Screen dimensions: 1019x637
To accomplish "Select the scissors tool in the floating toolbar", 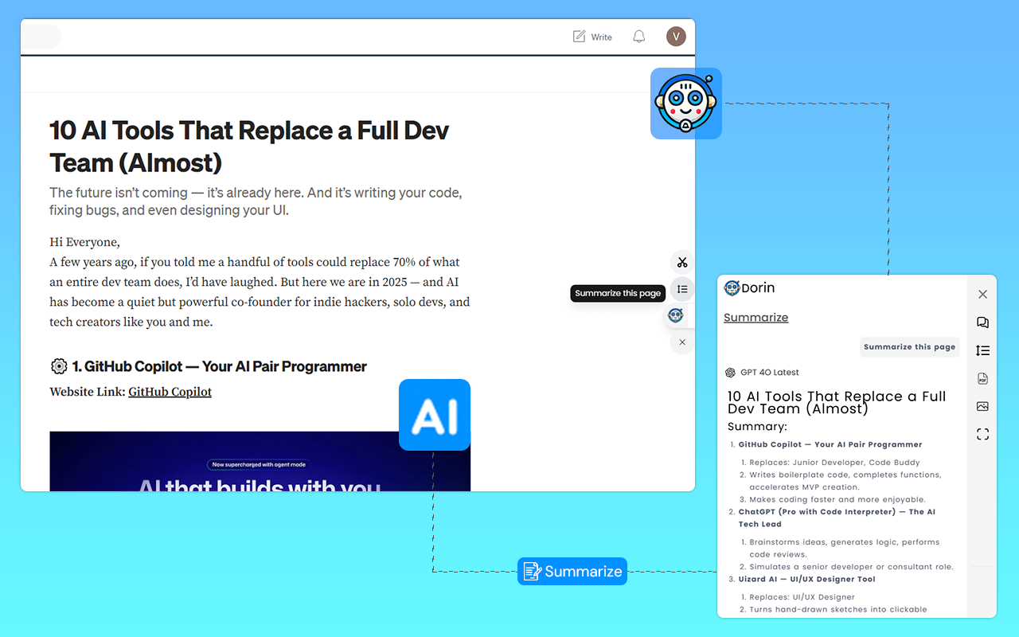I will 682,262.
